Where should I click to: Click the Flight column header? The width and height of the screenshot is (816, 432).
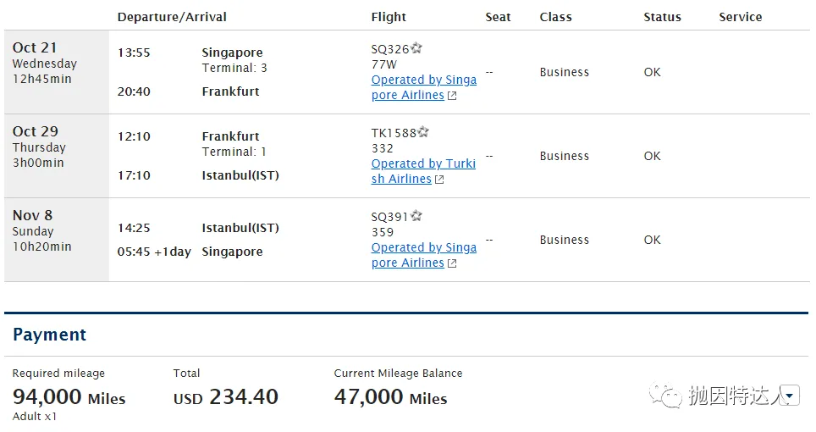click(x=389, y=17)
